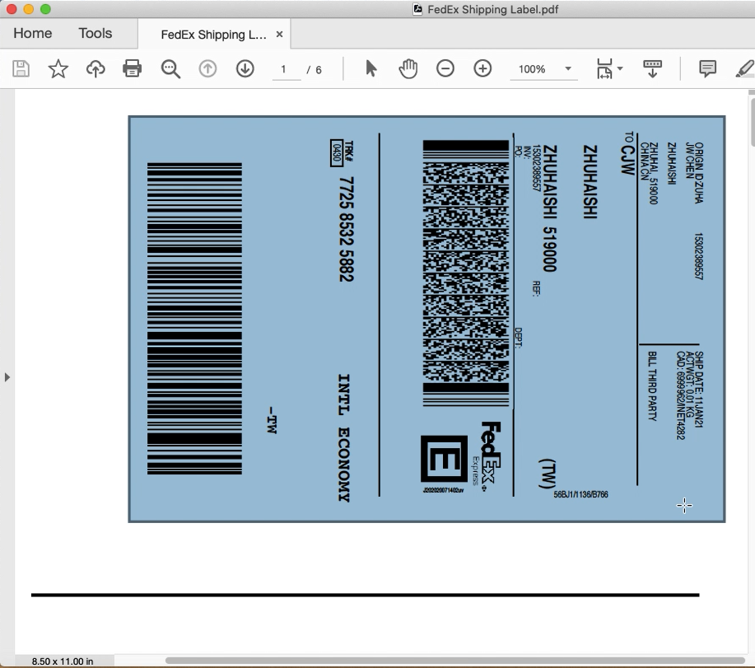Go to next page arrow

coord(245,69)
